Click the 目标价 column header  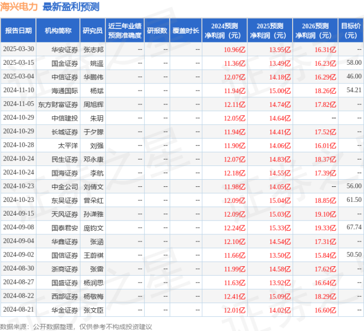click(351, 30)
